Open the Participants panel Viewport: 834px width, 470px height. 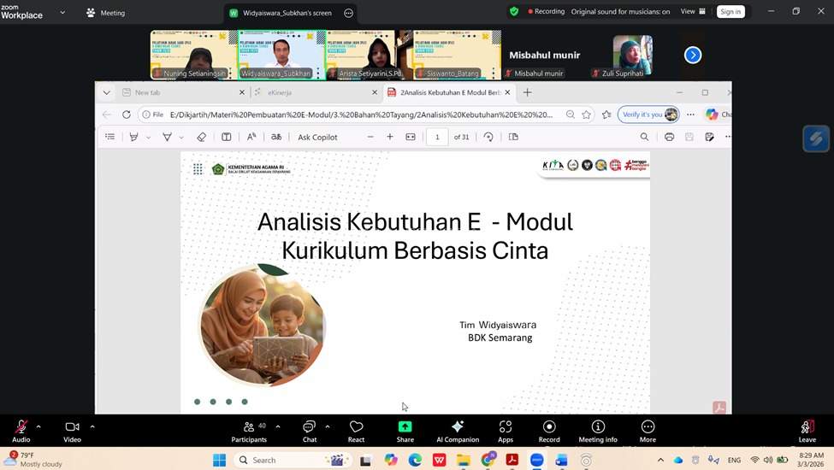[249, 428]
